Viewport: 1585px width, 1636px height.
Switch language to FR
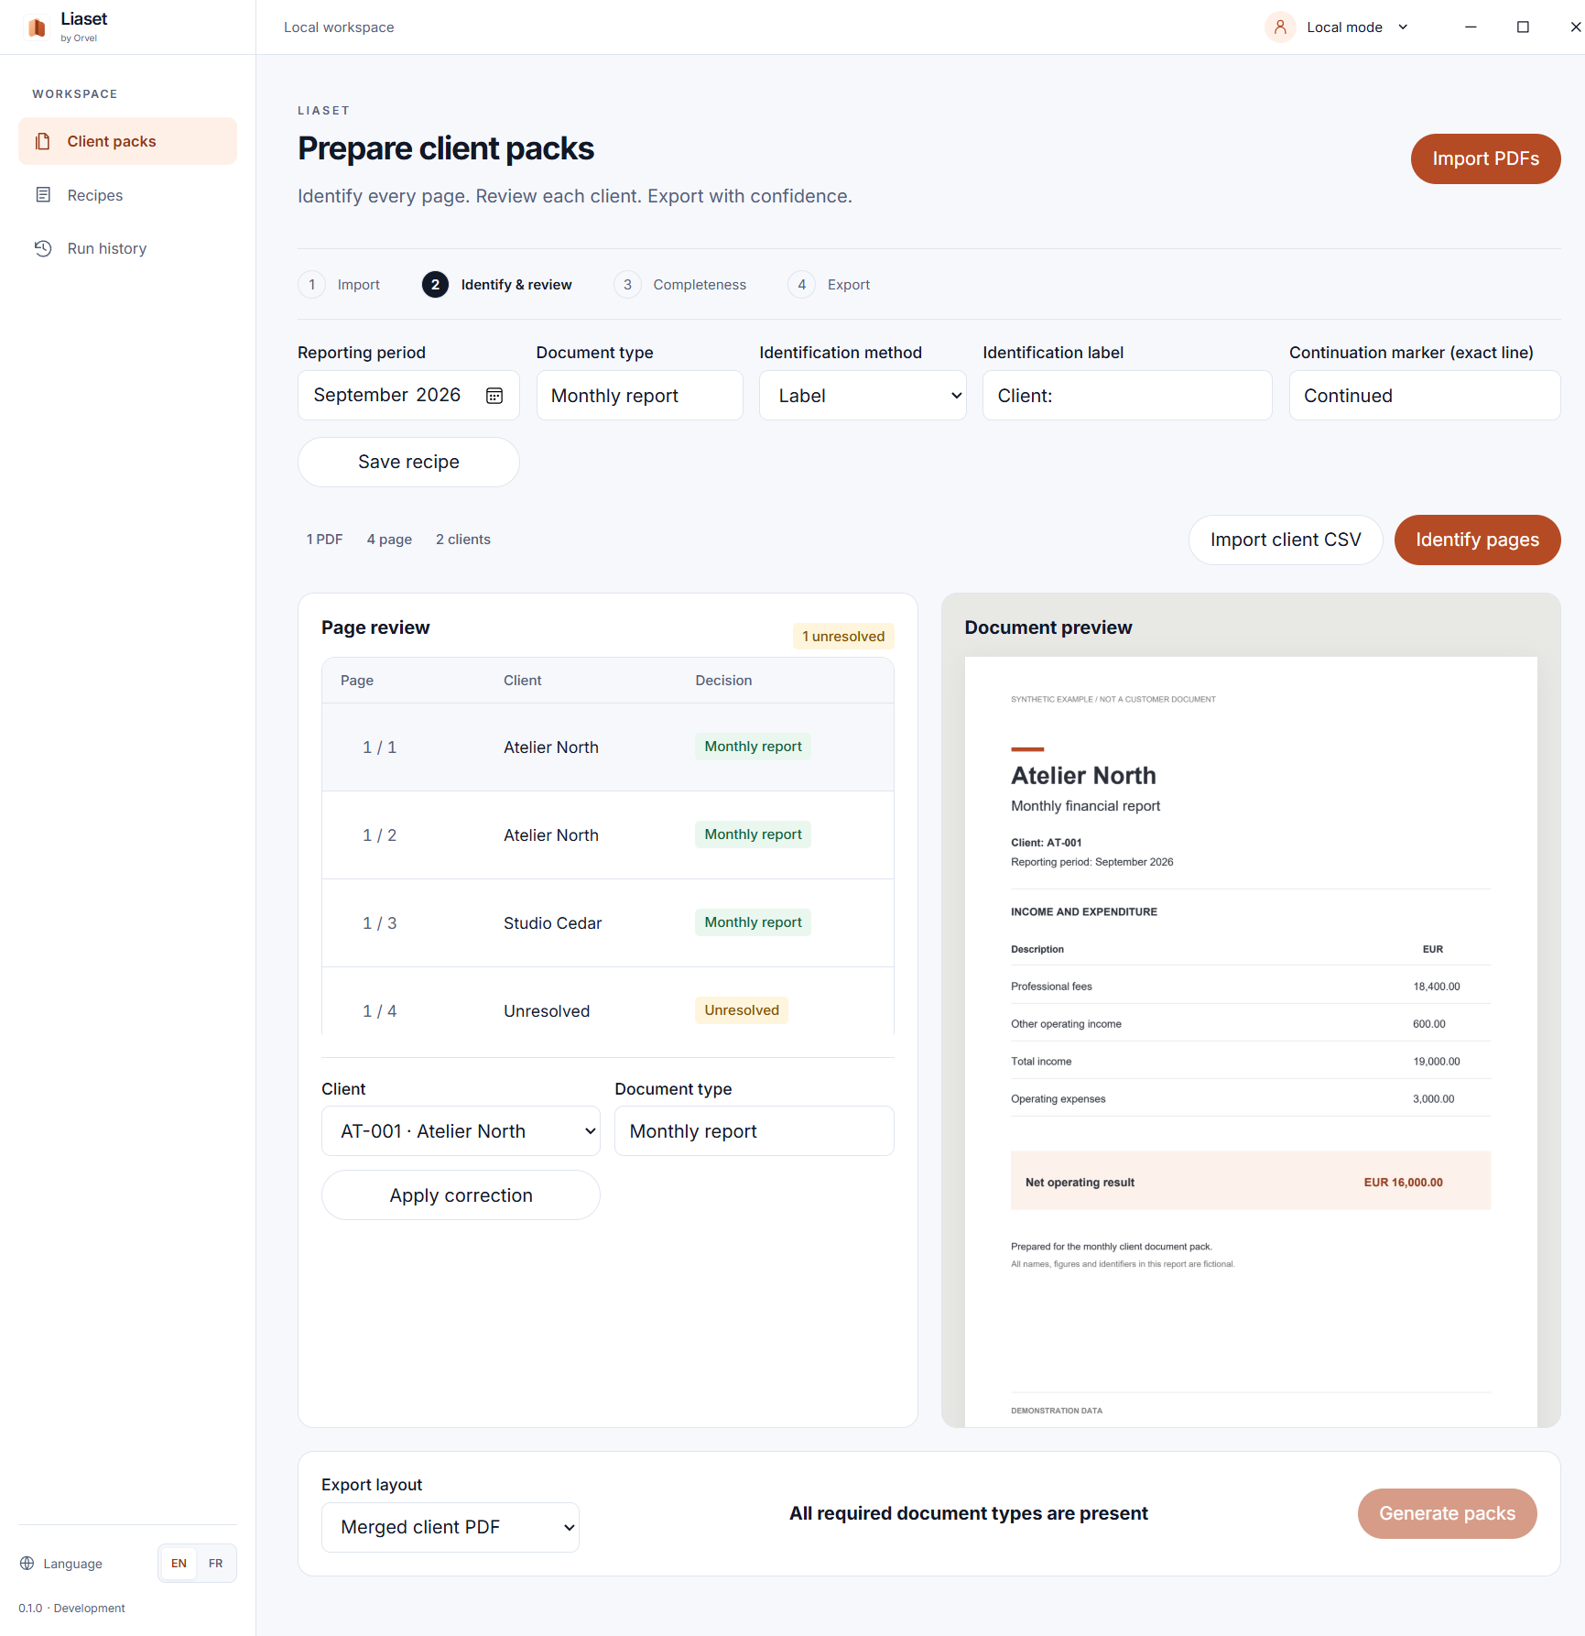215,1563
